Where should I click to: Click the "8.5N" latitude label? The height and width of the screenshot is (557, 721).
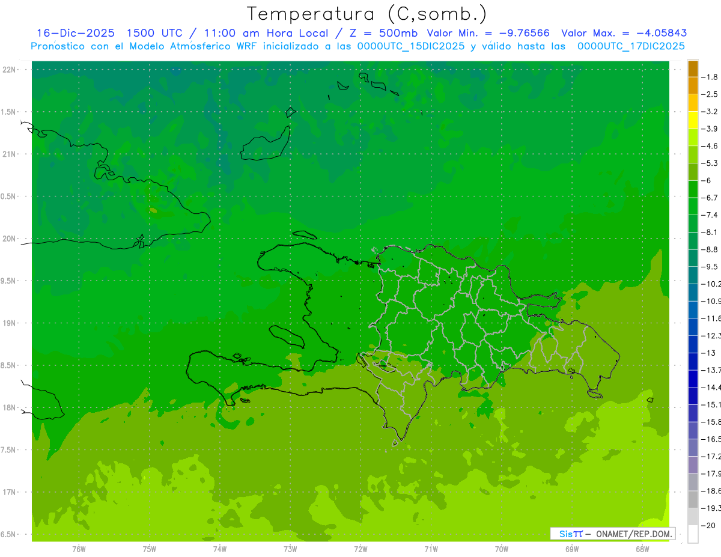(8, 365)
